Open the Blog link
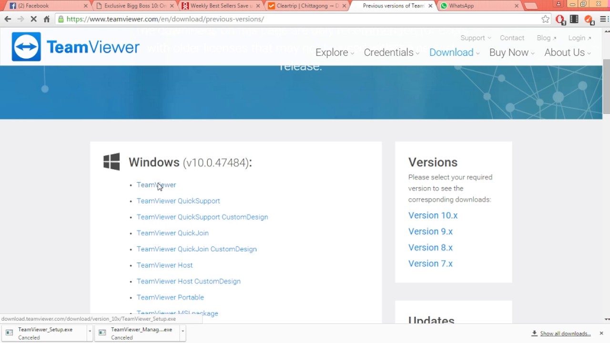Viewport: 610px width, 343px height. coord(546,38)
